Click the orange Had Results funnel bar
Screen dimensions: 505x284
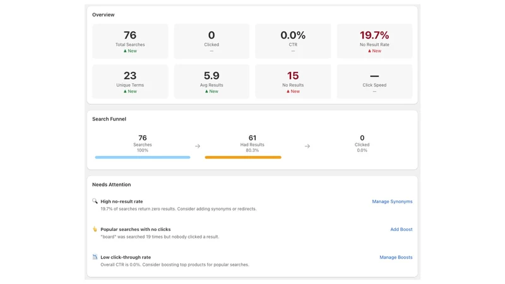pyautogui.click(x=243, y=157)
